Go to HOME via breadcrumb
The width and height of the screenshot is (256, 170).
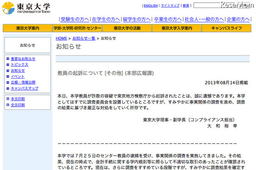coord(61,38)
